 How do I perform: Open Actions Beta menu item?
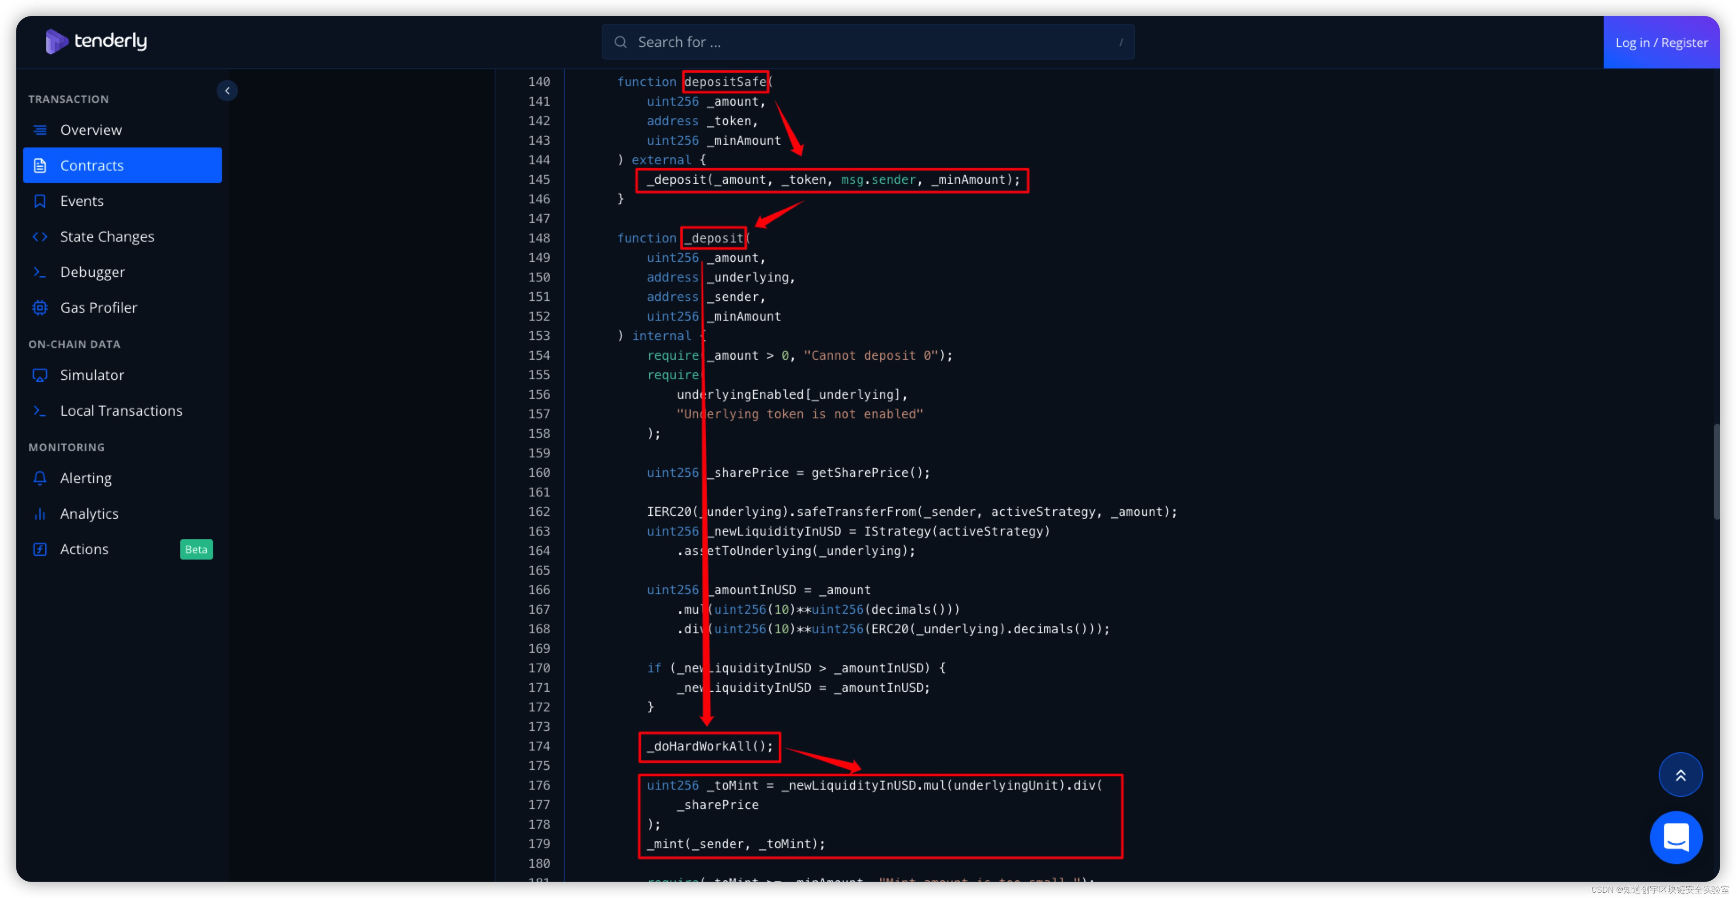(84, 549)
